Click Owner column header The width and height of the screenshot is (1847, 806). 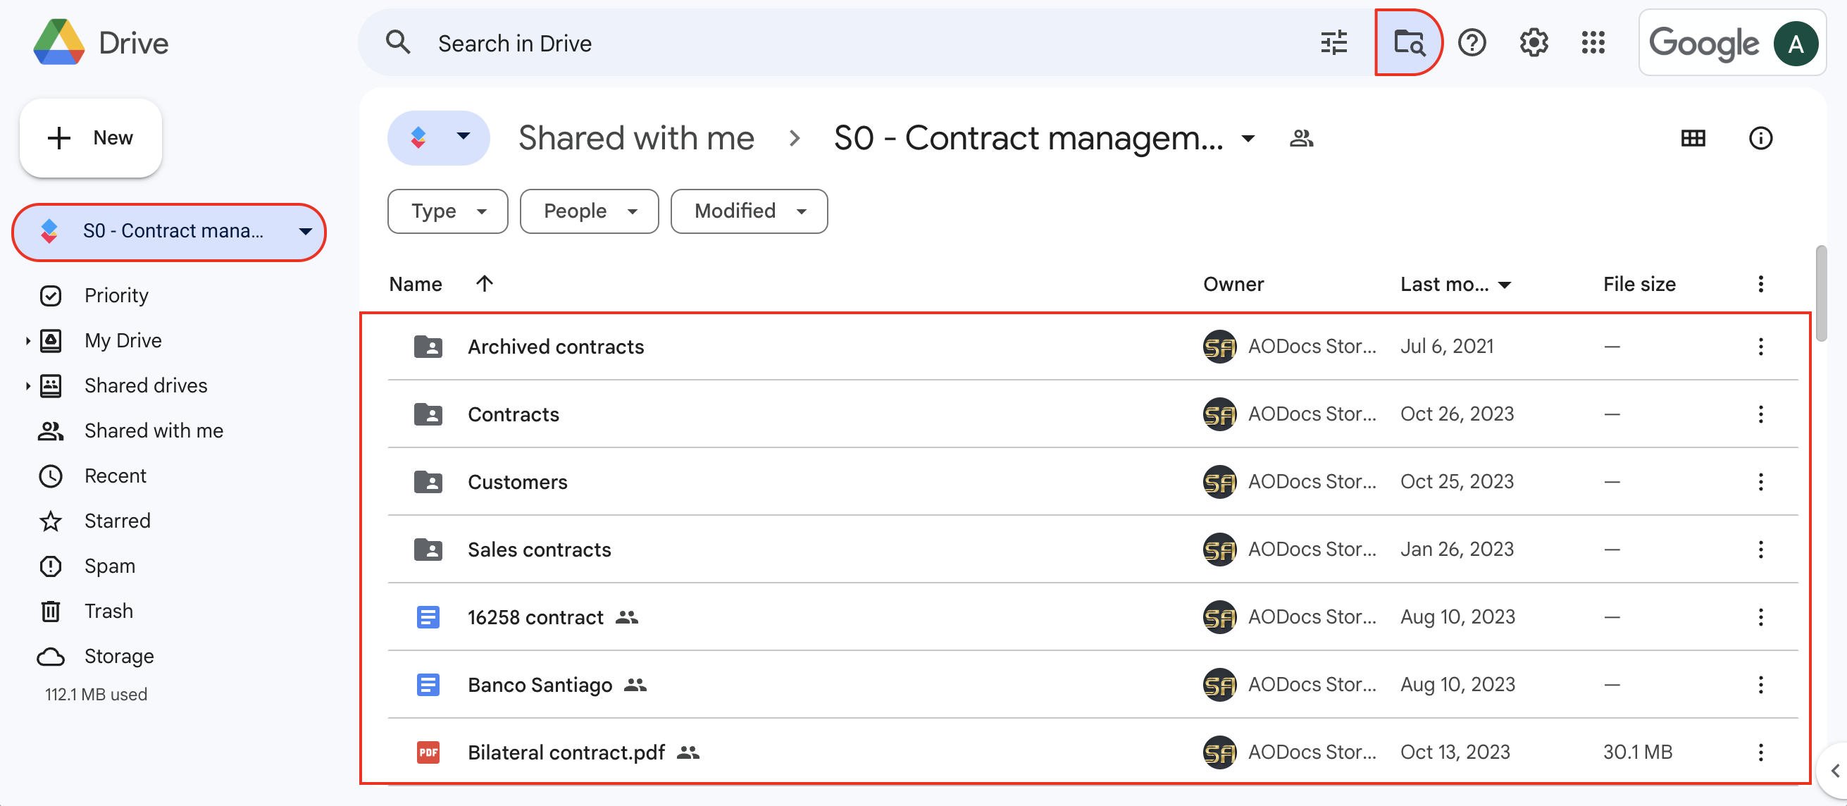click(1233, 284)
